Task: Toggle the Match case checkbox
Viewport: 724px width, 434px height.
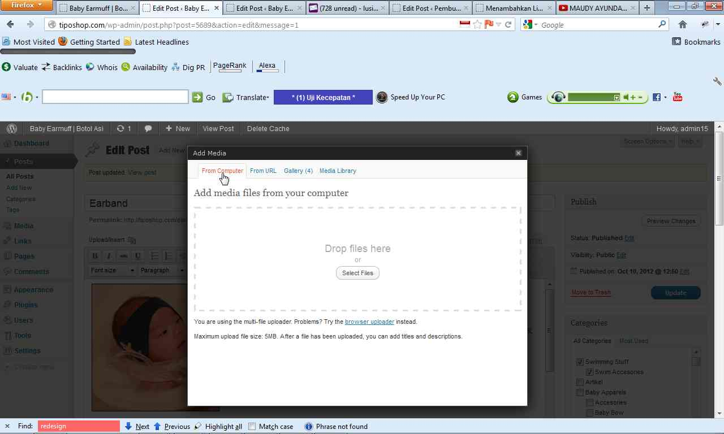Action: 252,427
